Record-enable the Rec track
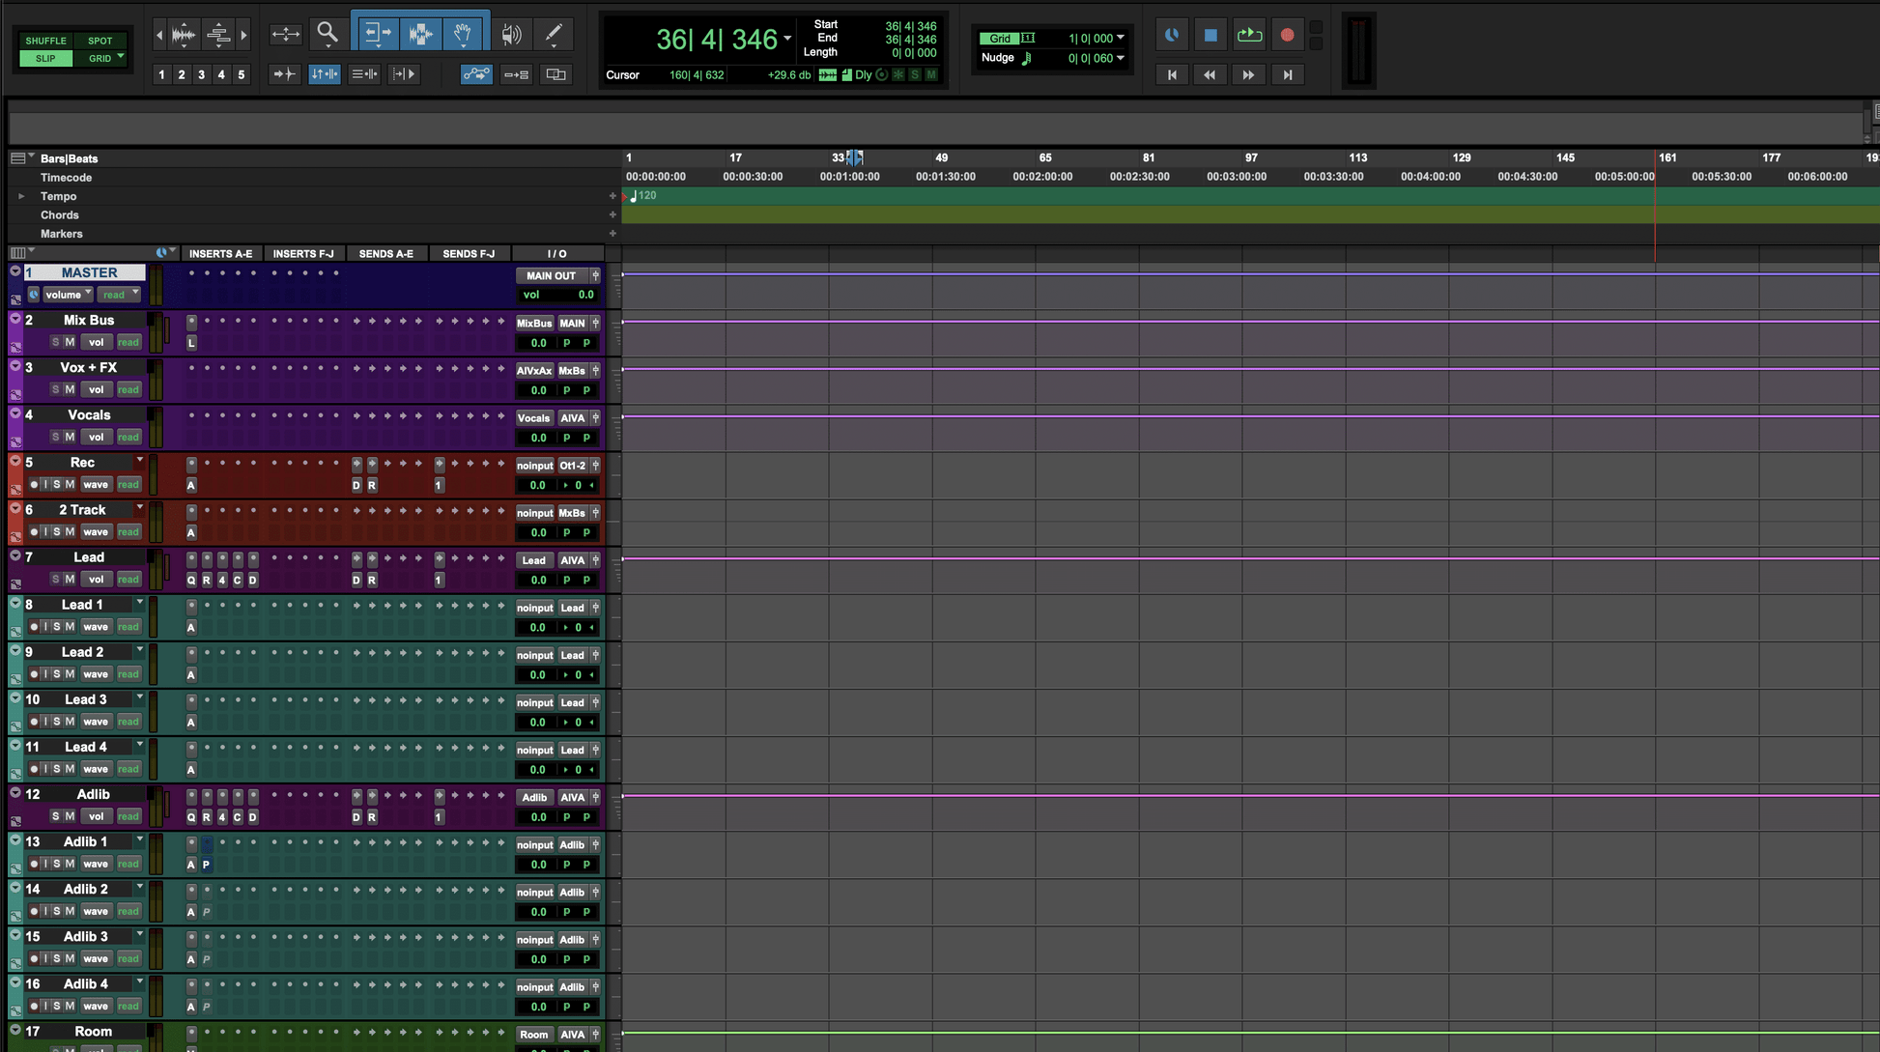The width and height of the screenshot is (1880, 1052). pos(34,485)
